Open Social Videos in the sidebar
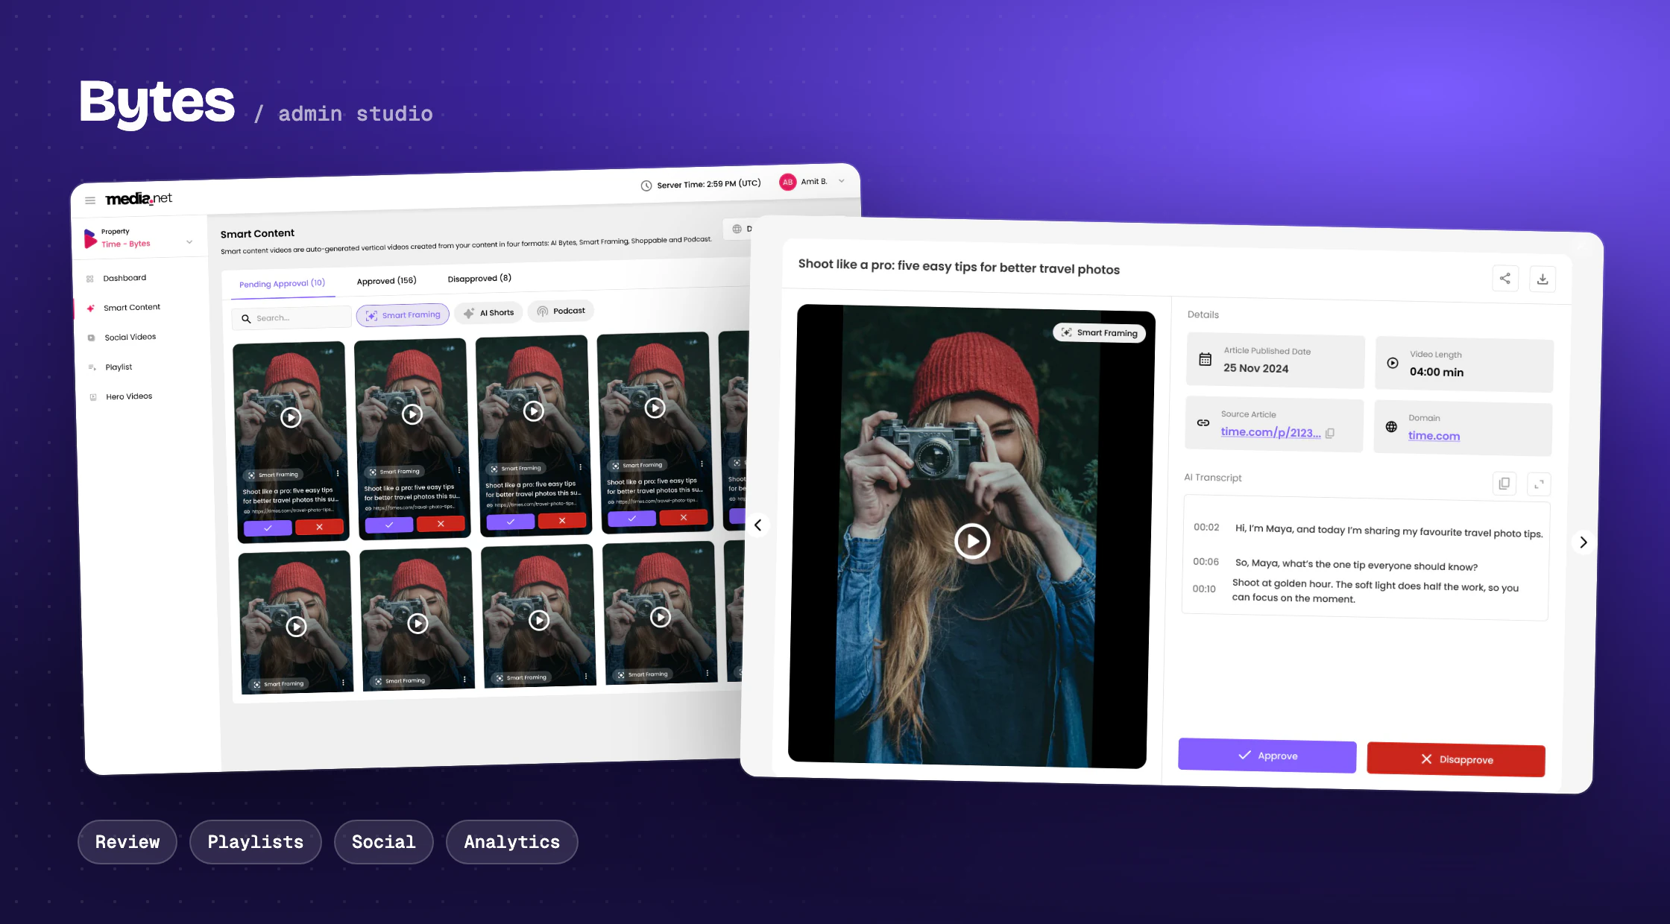This screenshot has width=1670, height=924. coord(130,337)
